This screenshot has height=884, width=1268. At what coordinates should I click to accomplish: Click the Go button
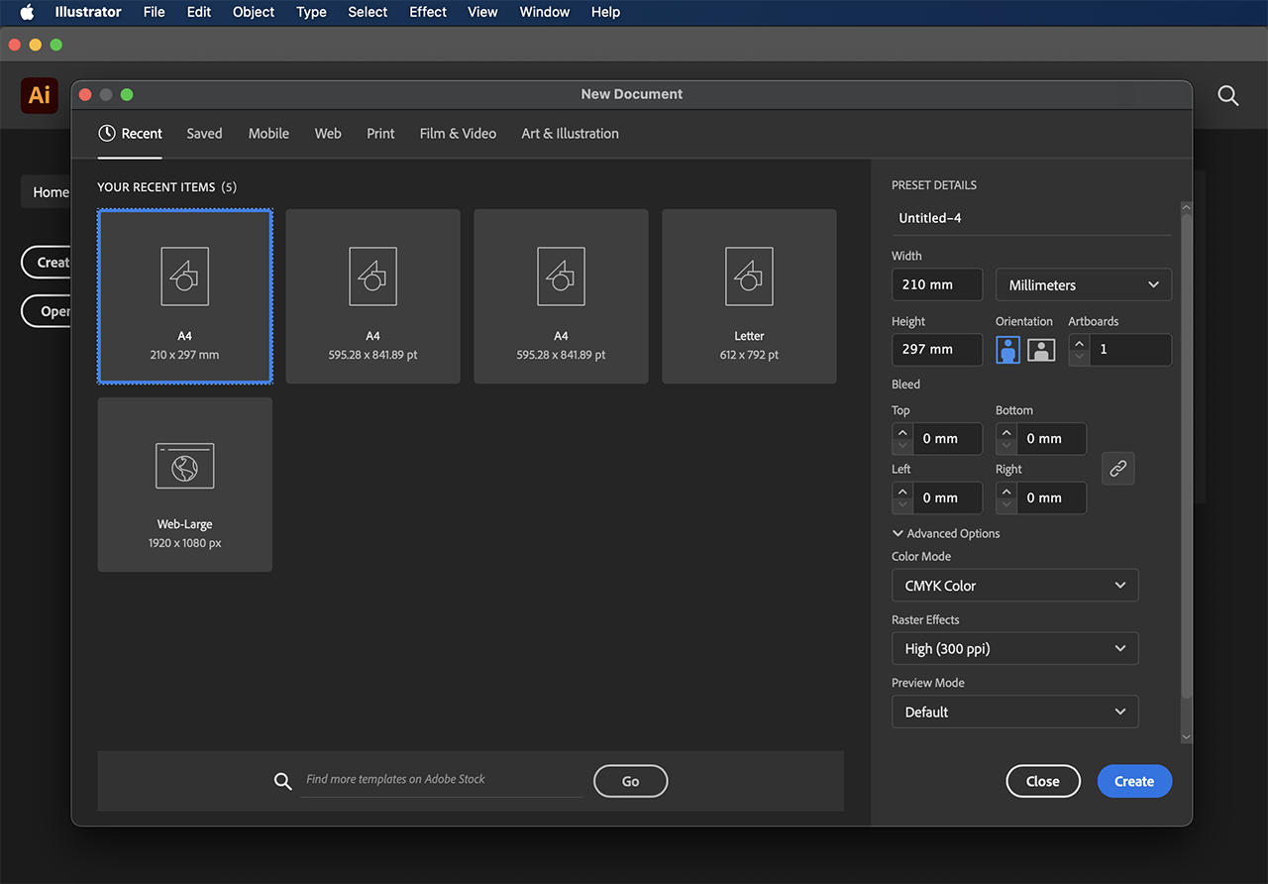630,781
